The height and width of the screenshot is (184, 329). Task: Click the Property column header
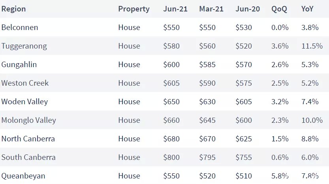pos(134,9)
